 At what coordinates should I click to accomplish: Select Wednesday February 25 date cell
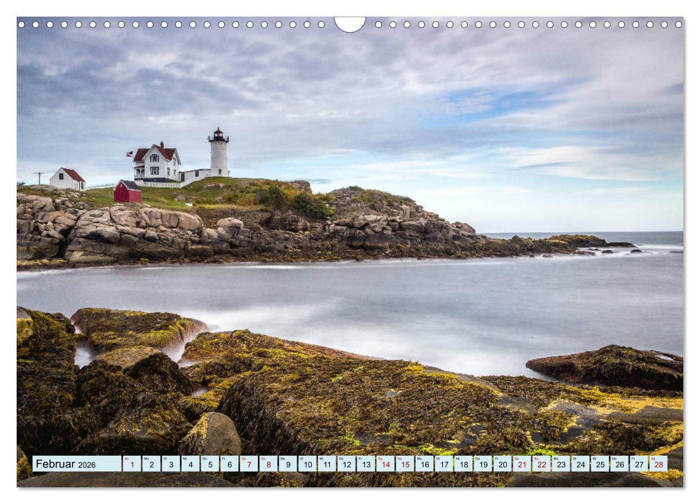click(x=599, y=464)
